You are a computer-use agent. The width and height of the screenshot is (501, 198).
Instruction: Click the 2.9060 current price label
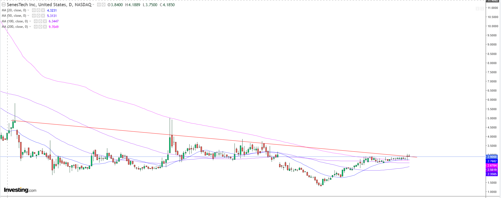click(x=492, y=157)
